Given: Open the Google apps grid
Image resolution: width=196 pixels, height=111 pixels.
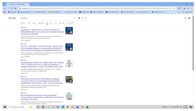Looking at the screenshot, I should coord(185,18).
